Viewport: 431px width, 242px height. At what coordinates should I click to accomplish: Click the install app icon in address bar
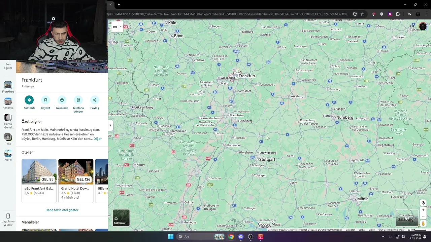(355, 14)
